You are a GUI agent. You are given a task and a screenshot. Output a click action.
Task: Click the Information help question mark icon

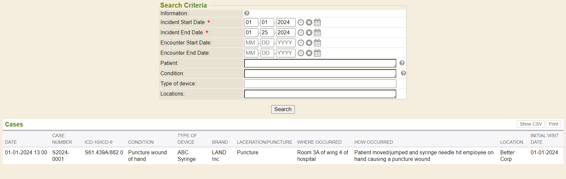[247, 13]
